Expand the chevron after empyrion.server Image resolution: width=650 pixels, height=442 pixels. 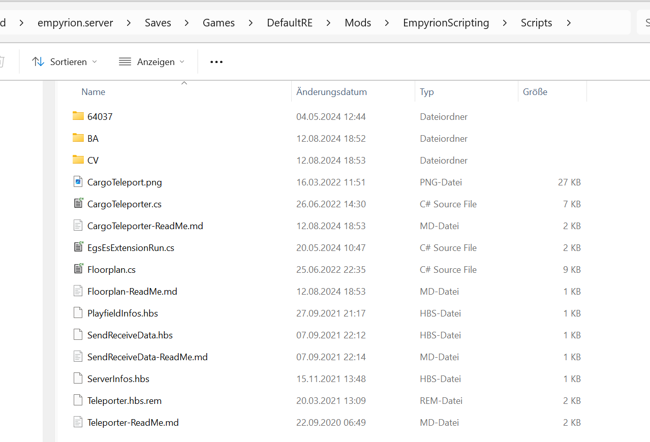(x=129, y=23)
